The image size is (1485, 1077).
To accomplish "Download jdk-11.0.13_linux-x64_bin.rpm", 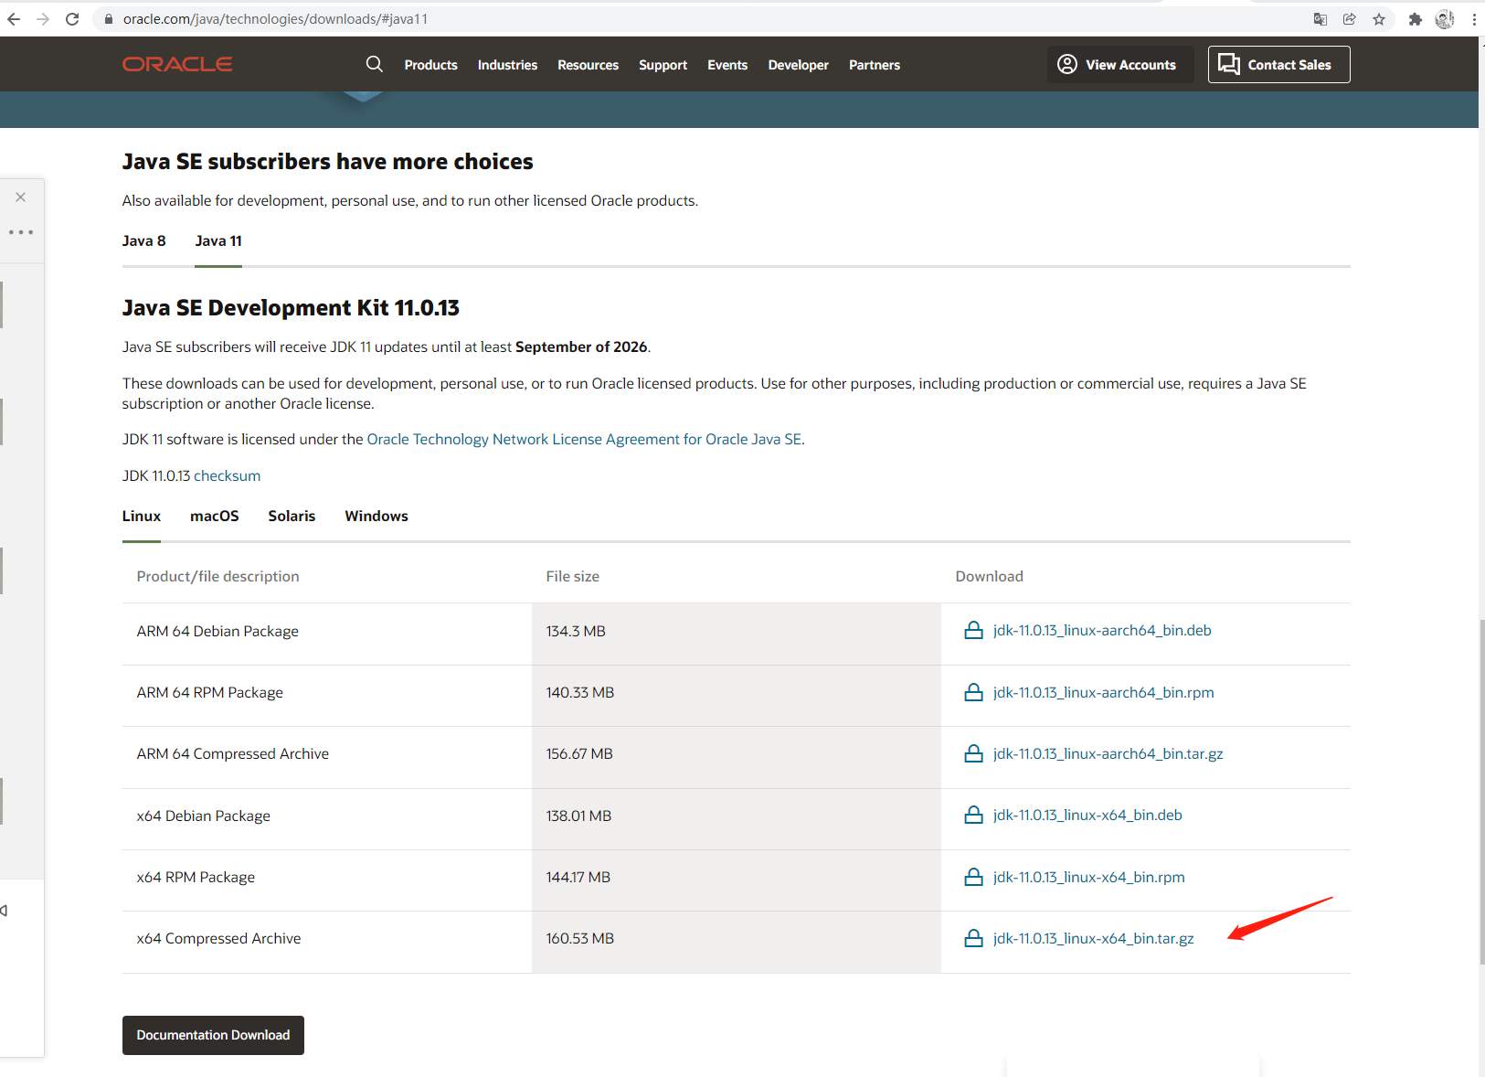I will pos(1089,877).
